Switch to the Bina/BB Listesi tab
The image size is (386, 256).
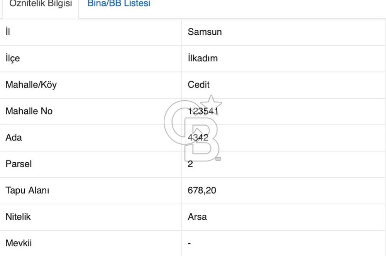click(119, 4)
